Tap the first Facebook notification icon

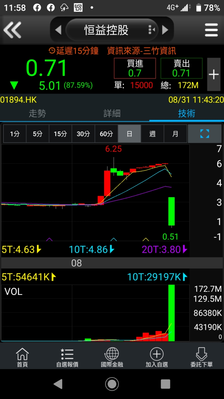coord(37,8)
